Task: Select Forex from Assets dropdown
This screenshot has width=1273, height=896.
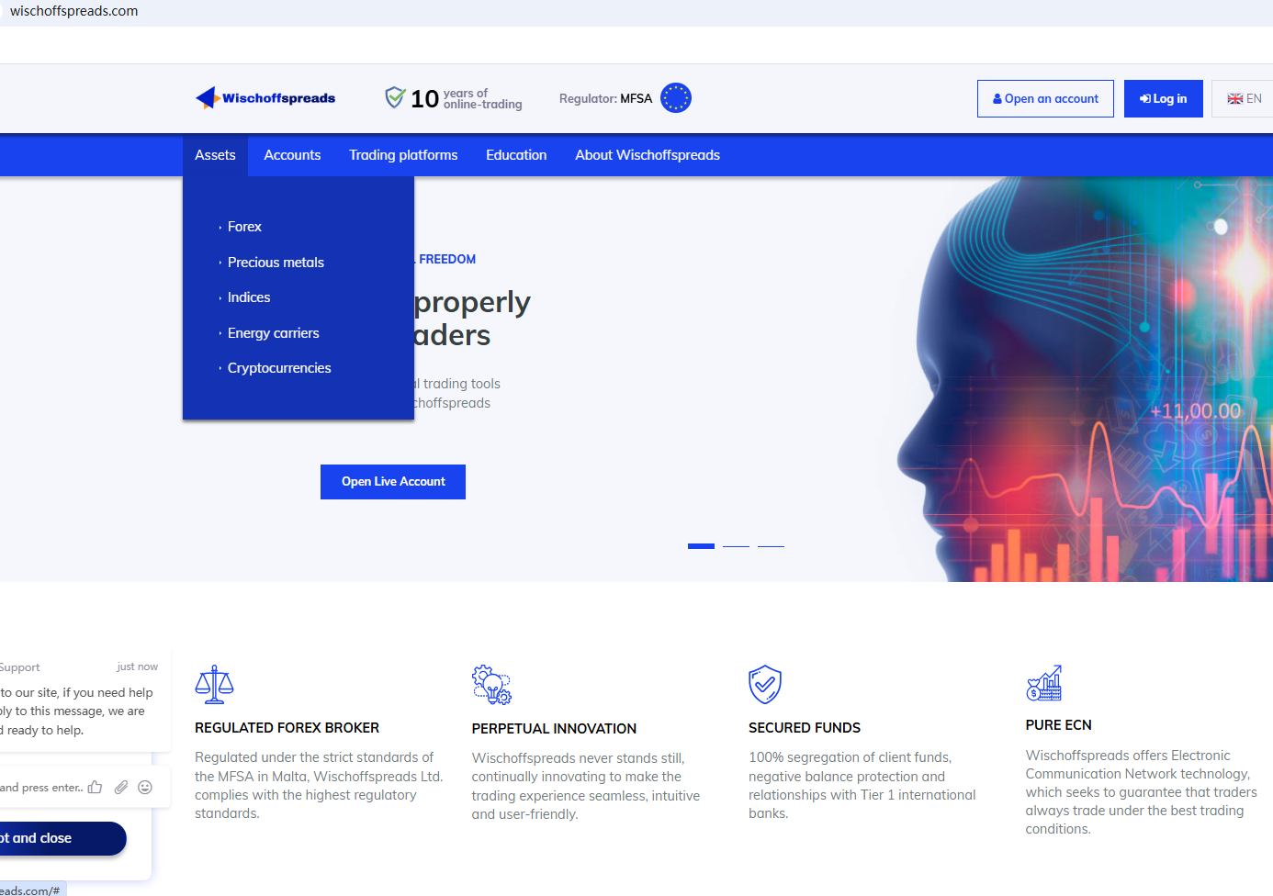Action: point(244,227)
